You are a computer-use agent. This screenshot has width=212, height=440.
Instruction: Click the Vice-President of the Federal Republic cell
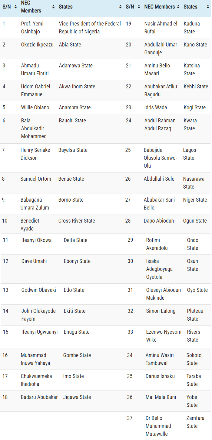[90, 28]
